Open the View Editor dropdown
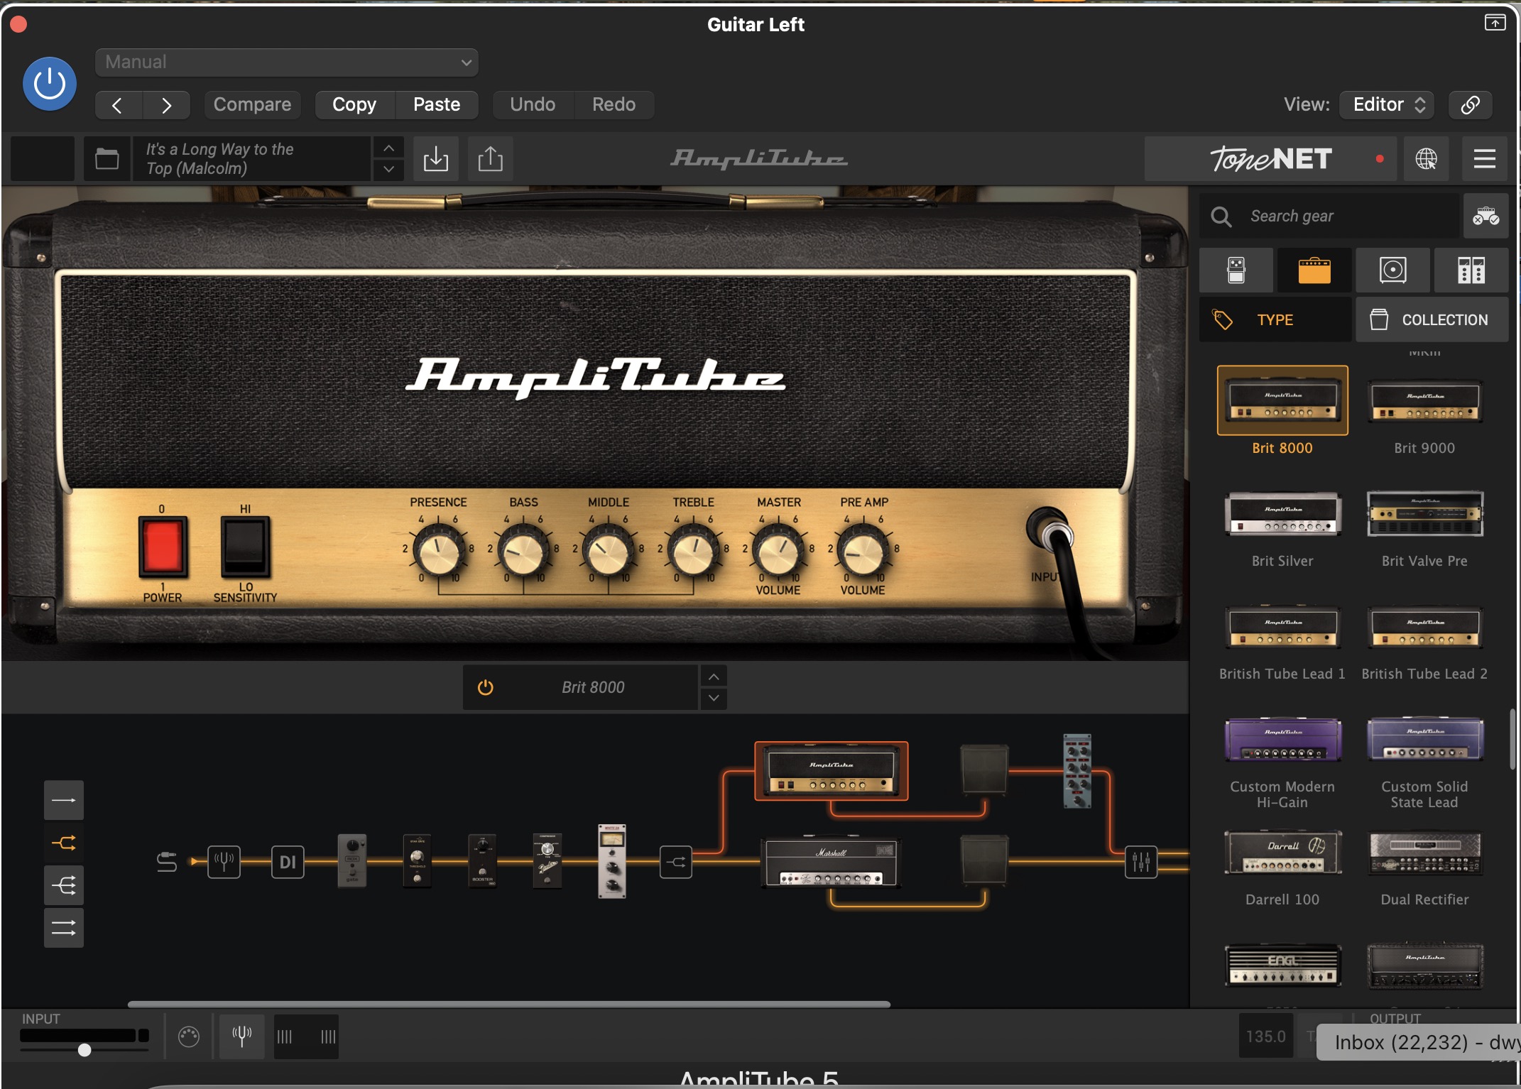This screenshot has height=1089, width=1521. coord(1387,104)
